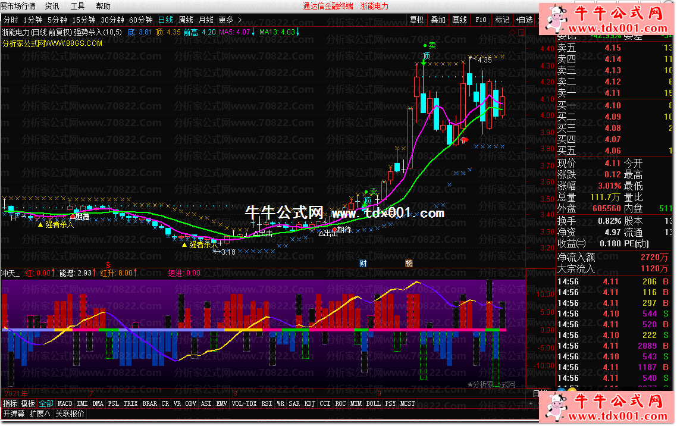Open the 资讯 menu
The height and width of the screenshot is (426, 677).
click(x=52, y=6)
